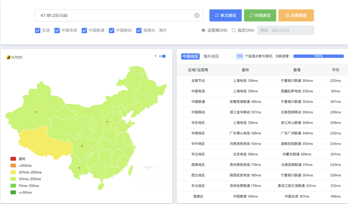Click lightning marker on Shanxi region
The height and width of the screenshot is (204, 348).
click(107, 122)
